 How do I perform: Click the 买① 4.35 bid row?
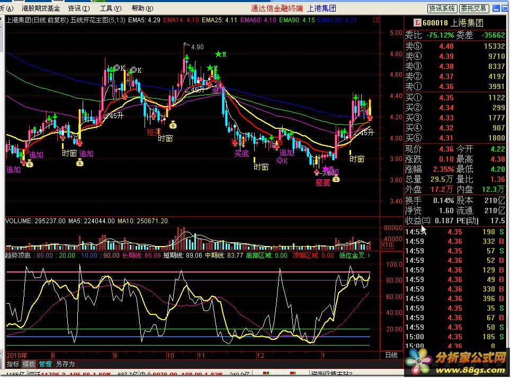(455, 98)
